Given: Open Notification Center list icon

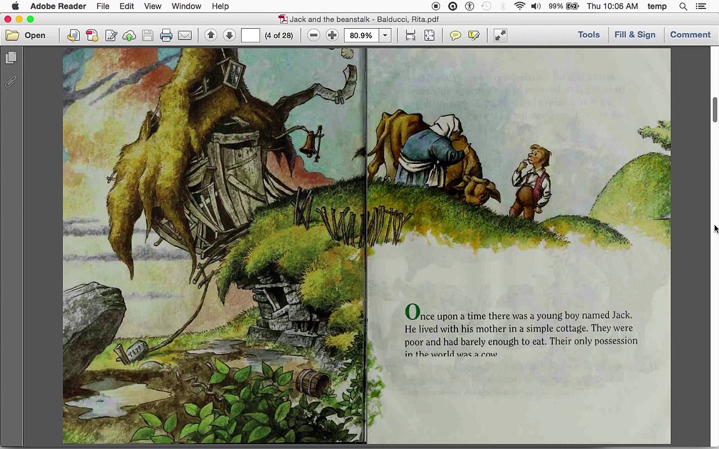Looking at the screenshot, I should click(x=701, y=6).
